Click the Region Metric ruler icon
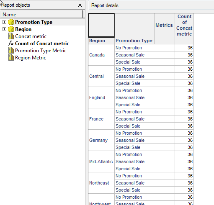Image resolution: width=214 pixels, height=205 pixels. click(11, 58)
